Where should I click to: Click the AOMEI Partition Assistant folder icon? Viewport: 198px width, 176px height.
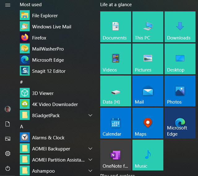(25, 159)
